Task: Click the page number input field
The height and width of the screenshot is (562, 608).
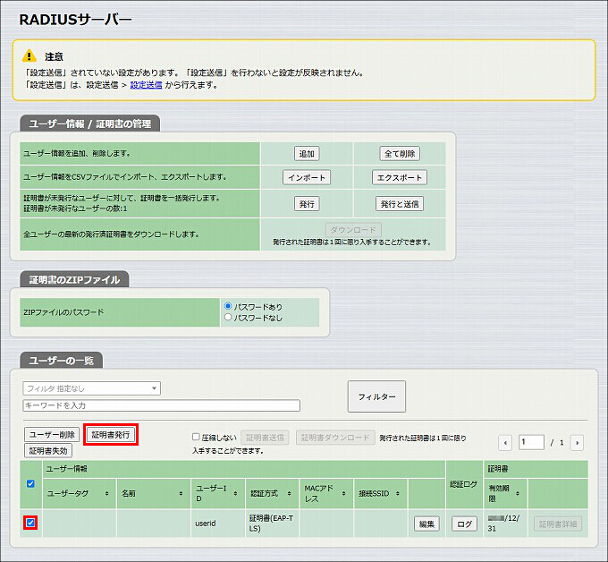Action: tap(531, 442)
